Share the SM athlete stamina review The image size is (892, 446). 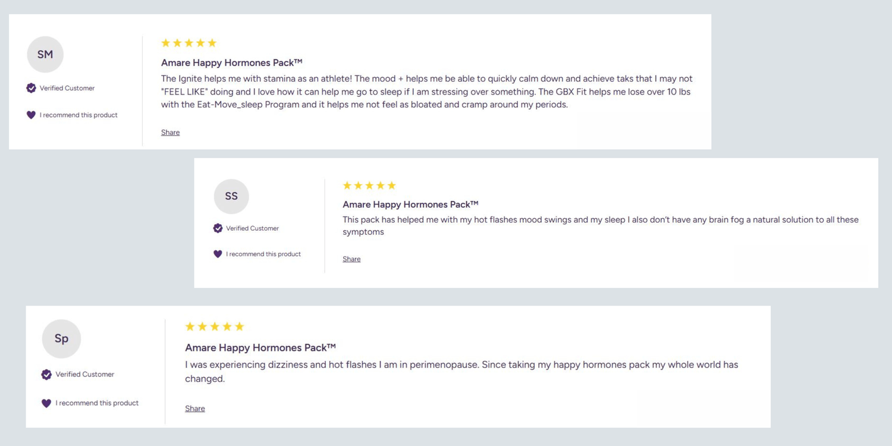click(x=170, y=132)
